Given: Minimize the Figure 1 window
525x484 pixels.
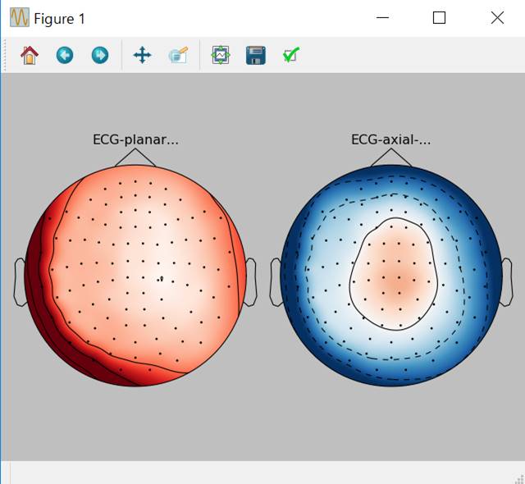Looking at the screenshot, I should pyautogui.click(x=381, y=18).
